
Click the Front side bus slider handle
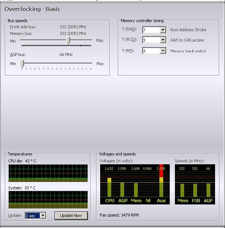pos(68,41)
